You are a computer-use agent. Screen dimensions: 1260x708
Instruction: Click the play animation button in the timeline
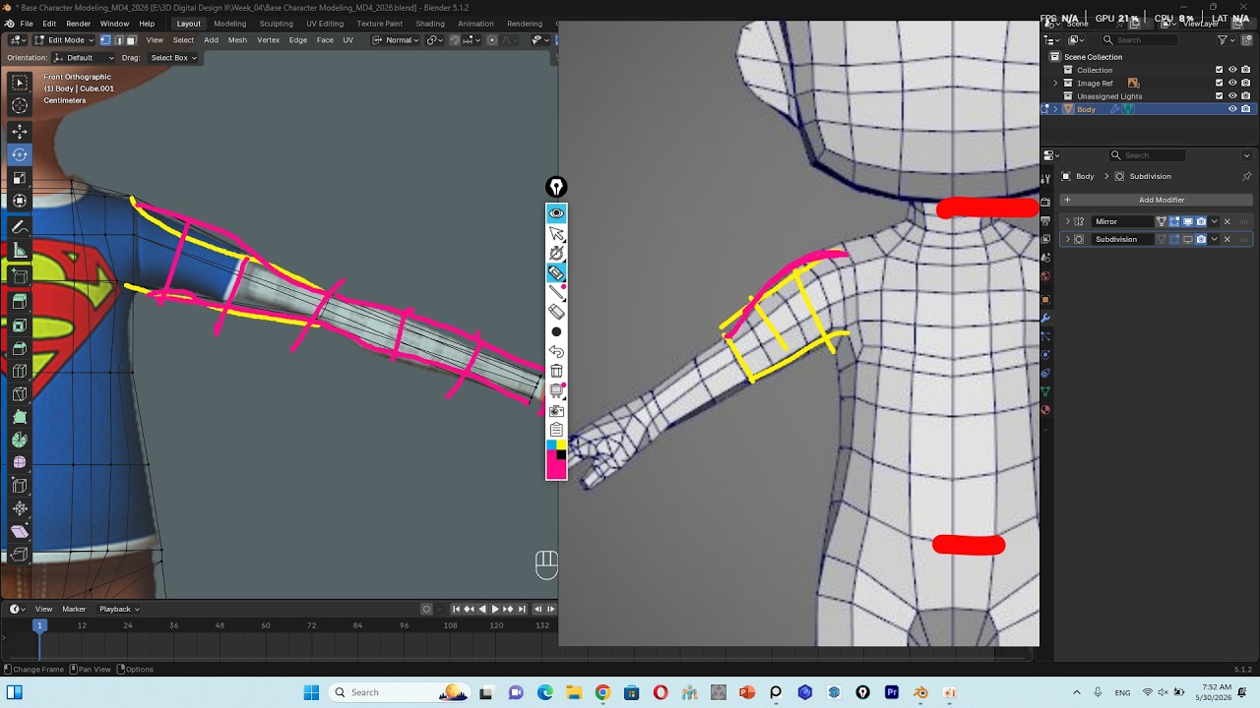[495, 610]
